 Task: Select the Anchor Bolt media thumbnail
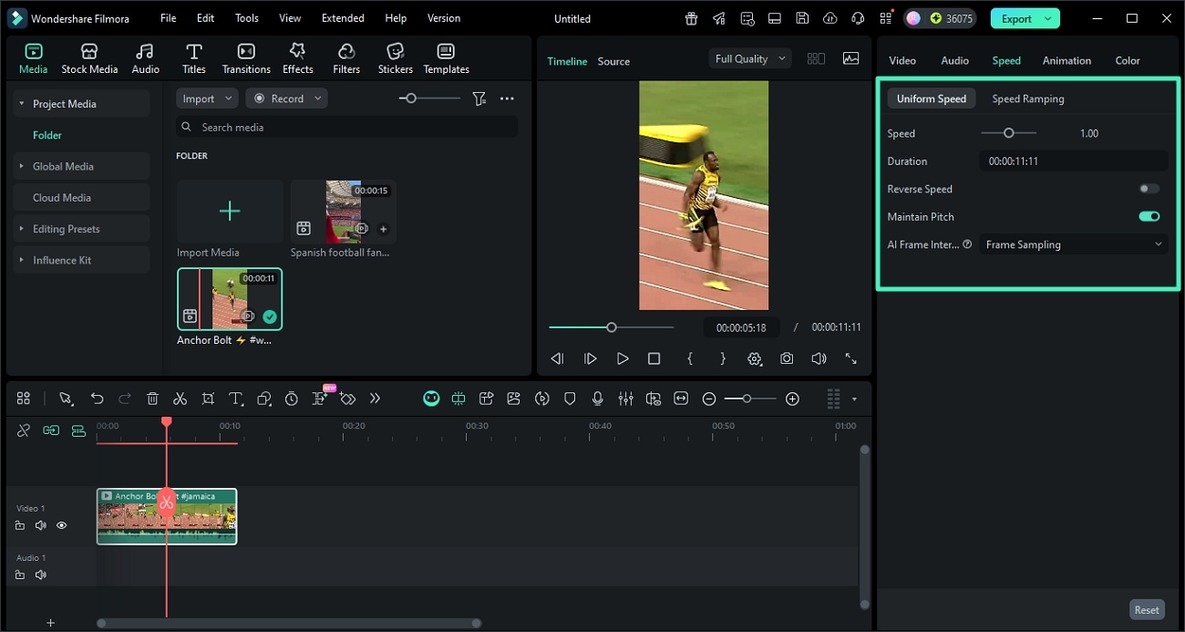pos(229,298)
